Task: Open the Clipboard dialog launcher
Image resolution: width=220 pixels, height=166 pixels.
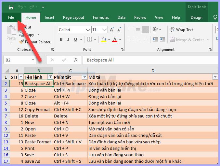Action: click(x=53, y=50)
